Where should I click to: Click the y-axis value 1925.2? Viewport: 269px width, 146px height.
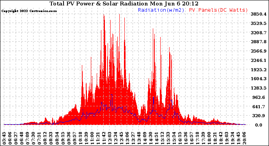tap(258, 70)
